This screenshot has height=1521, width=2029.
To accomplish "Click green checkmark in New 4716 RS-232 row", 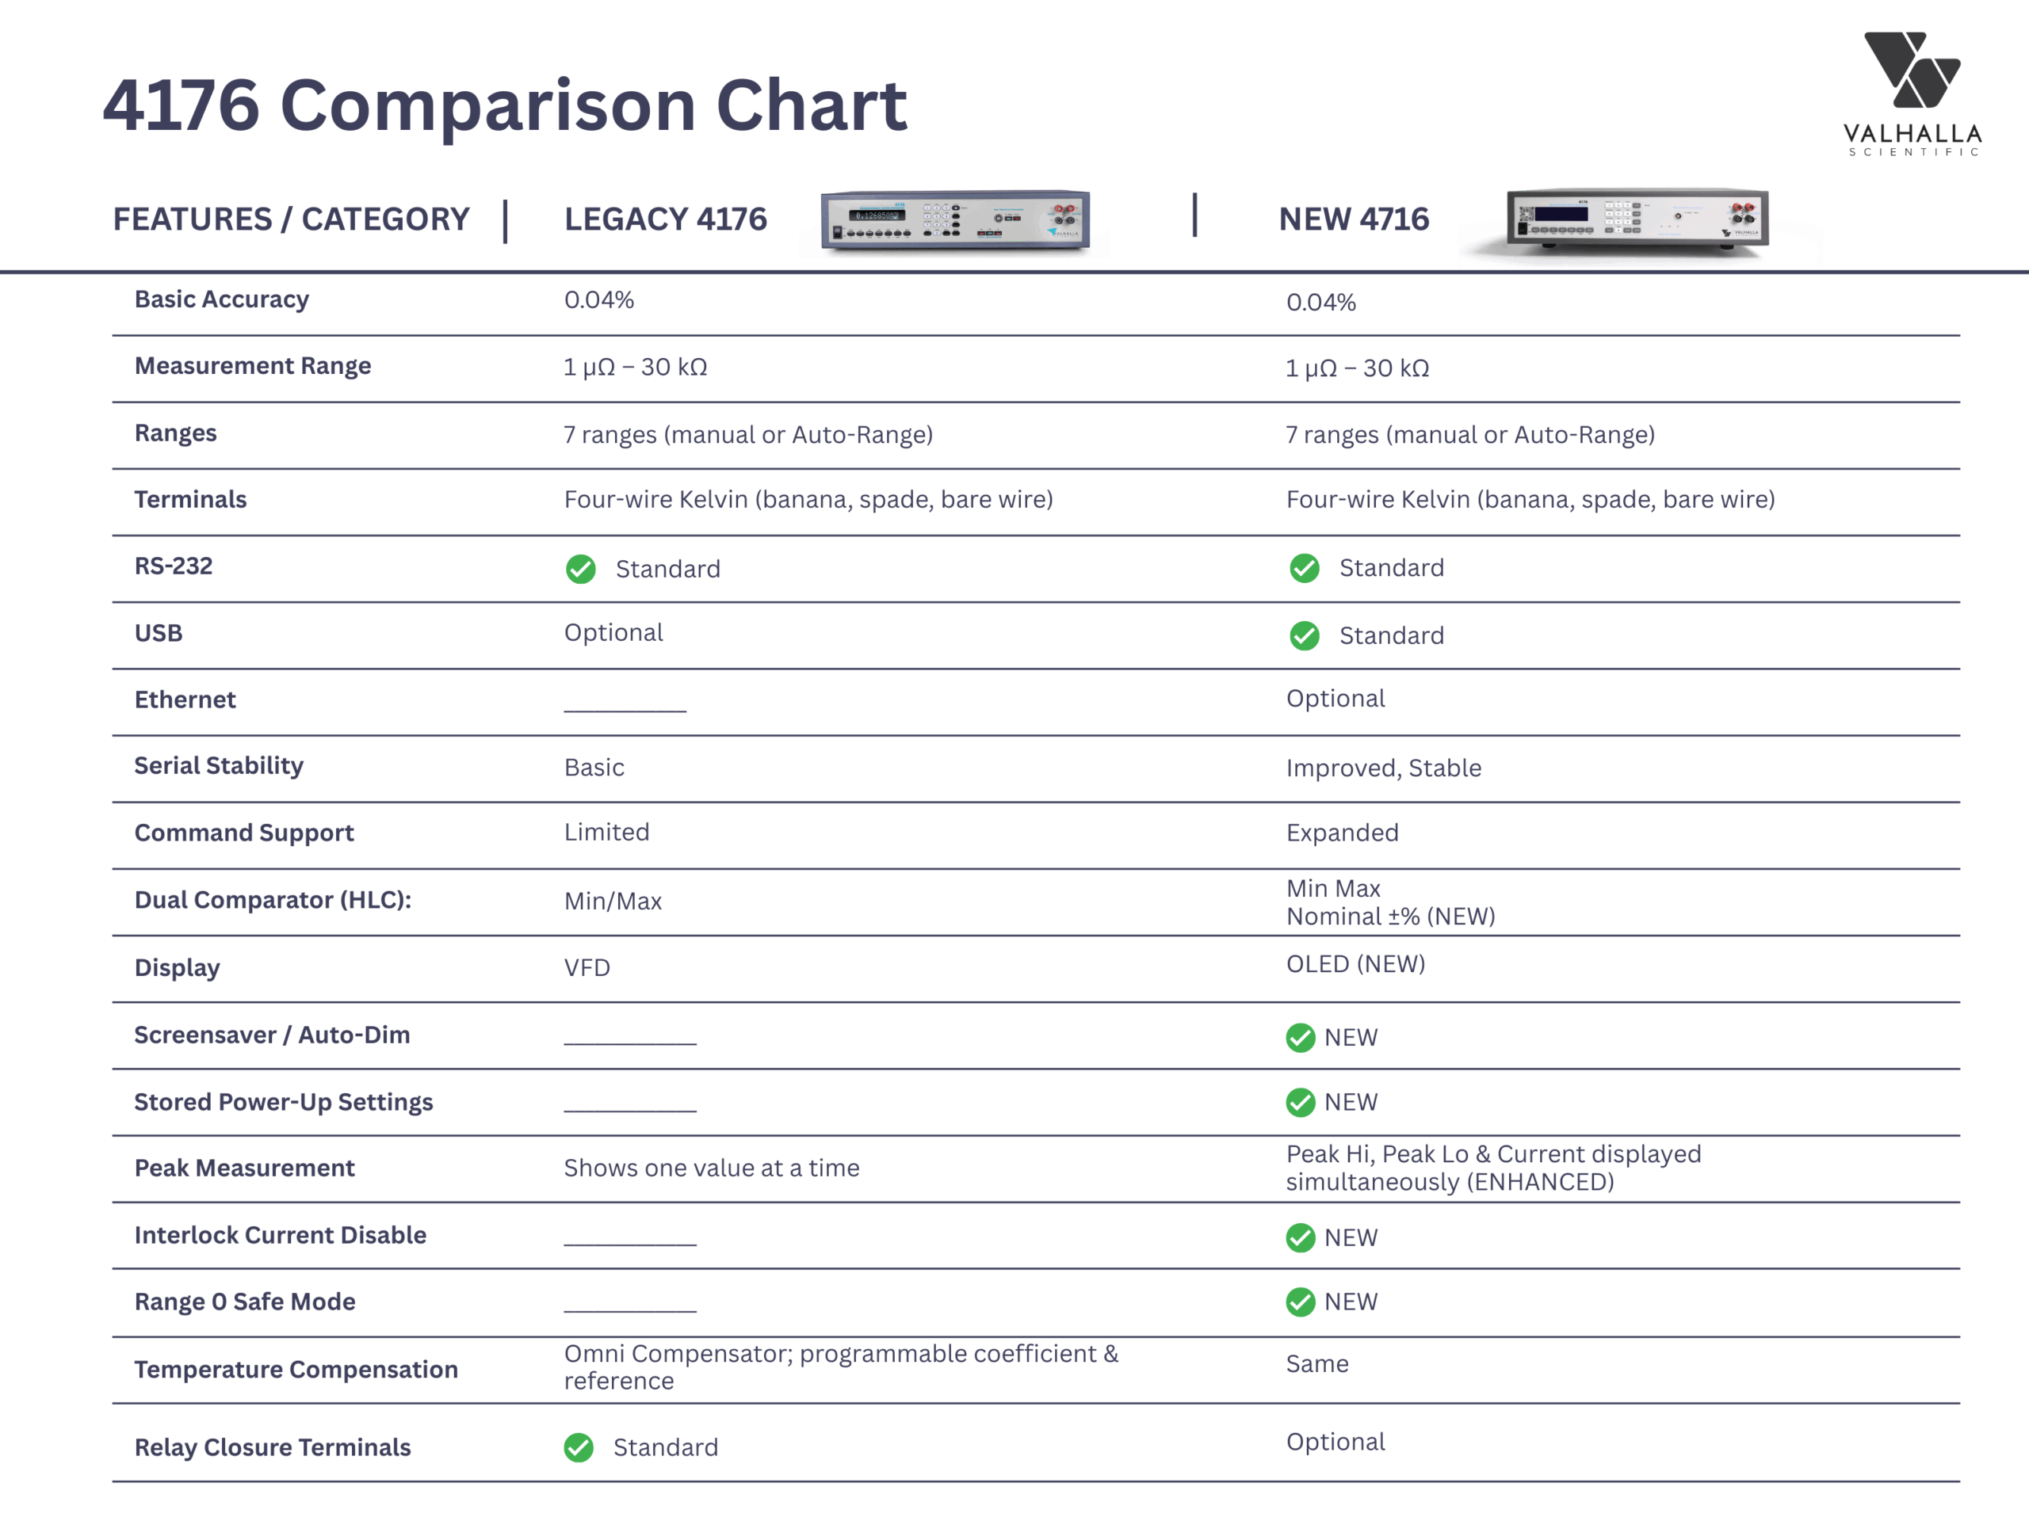I will tap(1304, 569).
